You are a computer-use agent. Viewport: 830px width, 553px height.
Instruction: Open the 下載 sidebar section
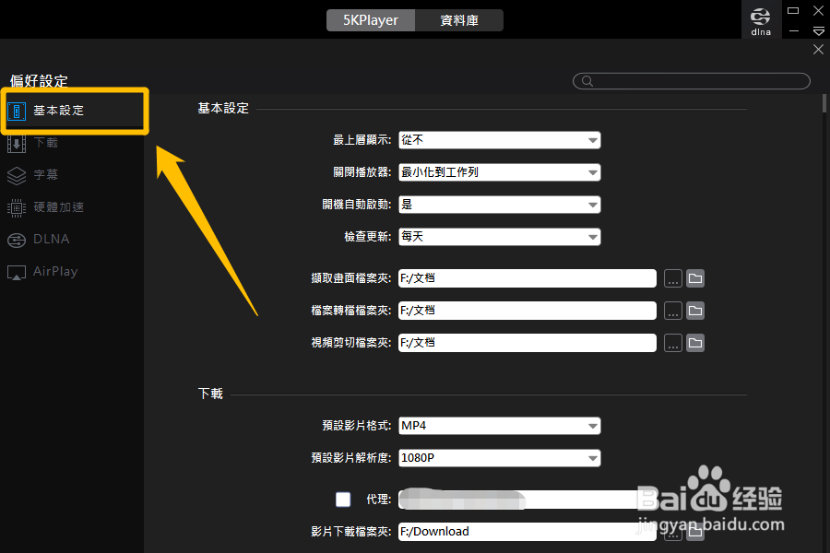(x=46, y=142)
